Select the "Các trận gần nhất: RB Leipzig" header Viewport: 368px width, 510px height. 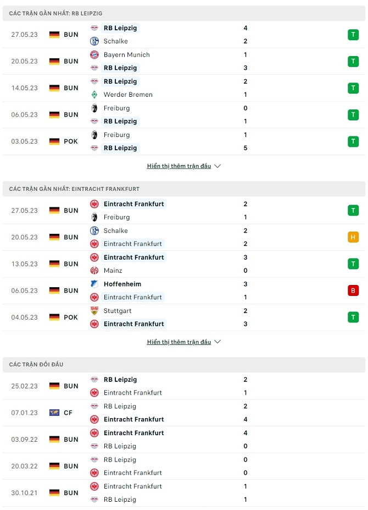(x=55, y=13)
